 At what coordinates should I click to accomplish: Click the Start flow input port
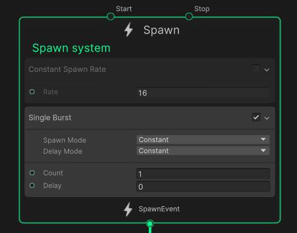pyautogui.click(x=110, y=17)
